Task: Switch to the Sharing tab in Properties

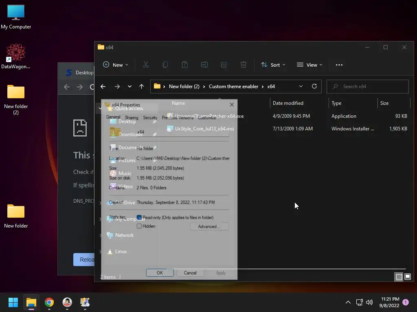Action: click(x=132, y=117)
